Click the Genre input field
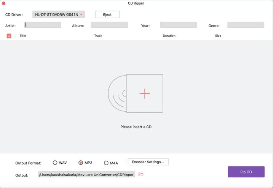This screenshot has height=188, width=273. (x=246, y=25)
